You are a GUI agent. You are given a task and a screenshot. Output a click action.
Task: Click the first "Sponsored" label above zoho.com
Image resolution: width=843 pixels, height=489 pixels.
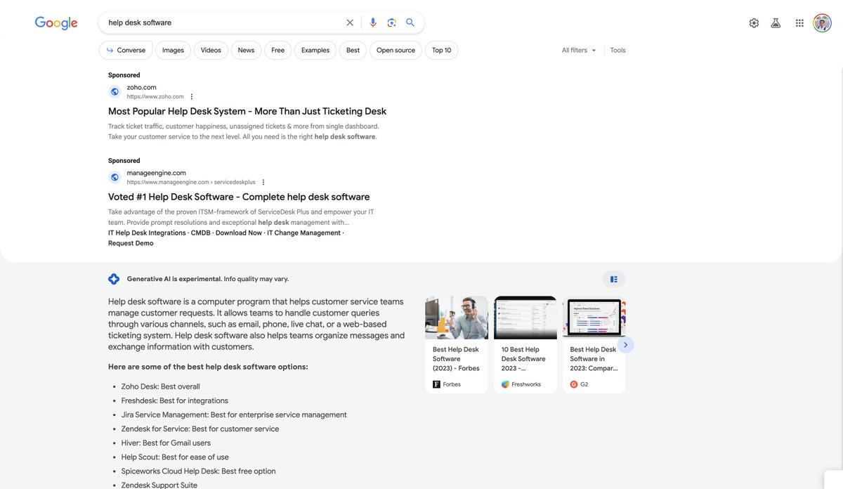click(124, 75)
